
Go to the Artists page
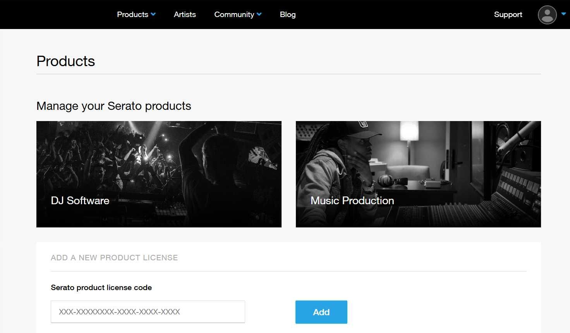pyautogui.click(x=185, y=14)
